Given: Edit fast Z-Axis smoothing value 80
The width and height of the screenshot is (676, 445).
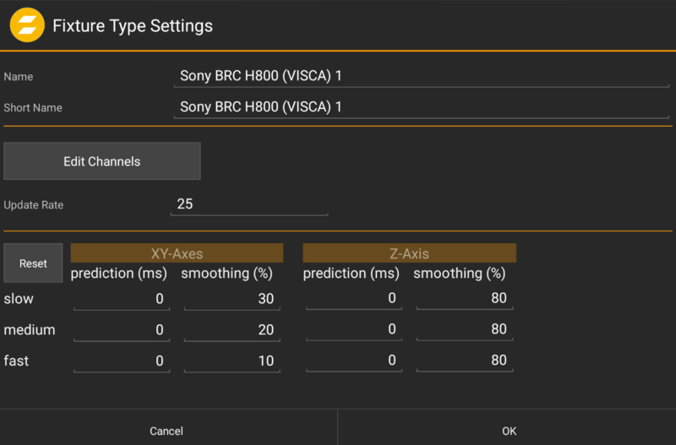Looking at the screenshot, I should click(x=465, y=360).
